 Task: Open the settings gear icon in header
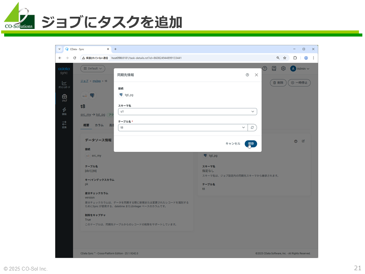click(x=283, y=68)
